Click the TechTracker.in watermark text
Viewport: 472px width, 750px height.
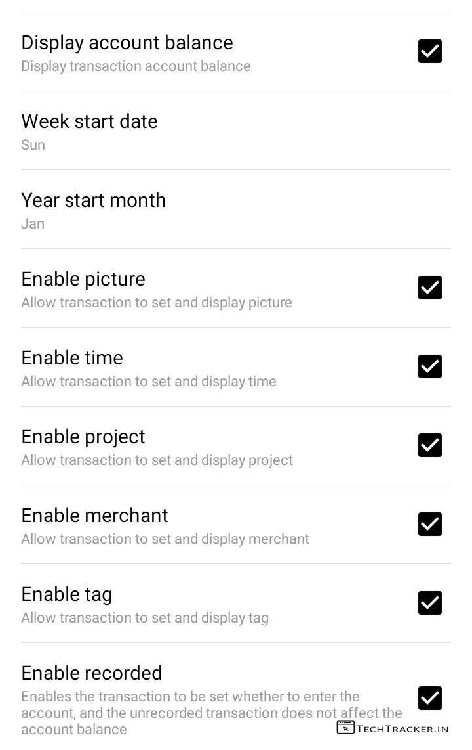(x=403, y=728)
